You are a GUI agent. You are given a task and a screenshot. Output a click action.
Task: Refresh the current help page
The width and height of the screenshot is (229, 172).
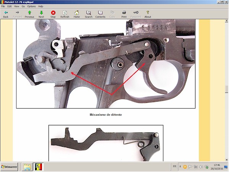tap(65, 14)
